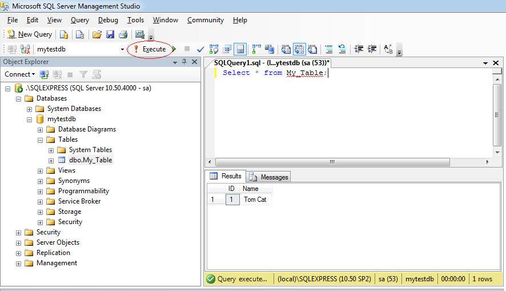Toggle IntelliSense Enabled icon
The height and width of the screenshot is (291, 506).
click(240, 49)
